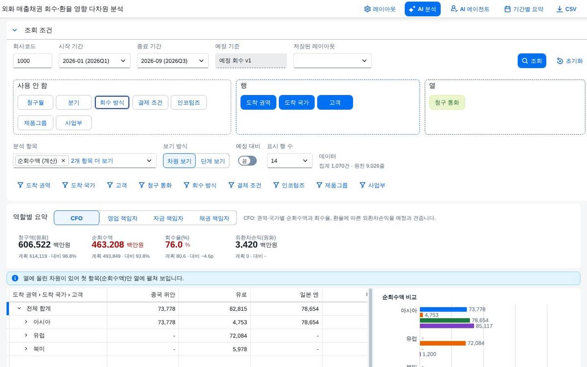Open the 표시 행 수 dropdown
This screenshot has width=587, height=367.
coord(290,161)
